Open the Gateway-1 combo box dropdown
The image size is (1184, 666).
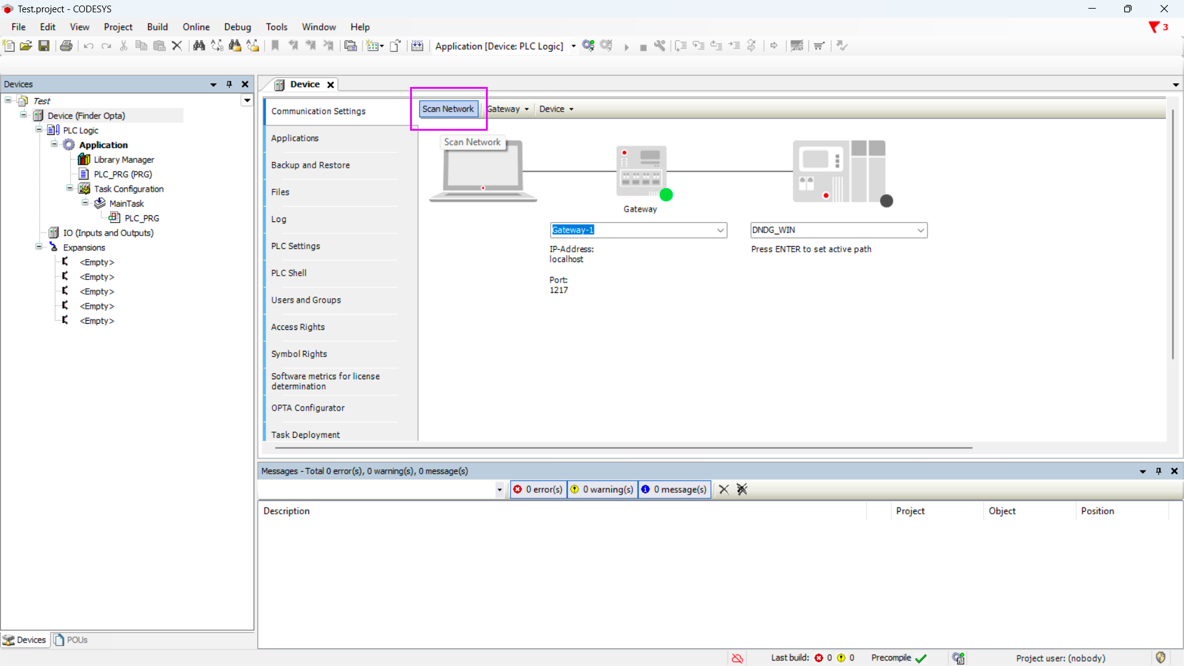pyautogui.click(x=720, y=230)
